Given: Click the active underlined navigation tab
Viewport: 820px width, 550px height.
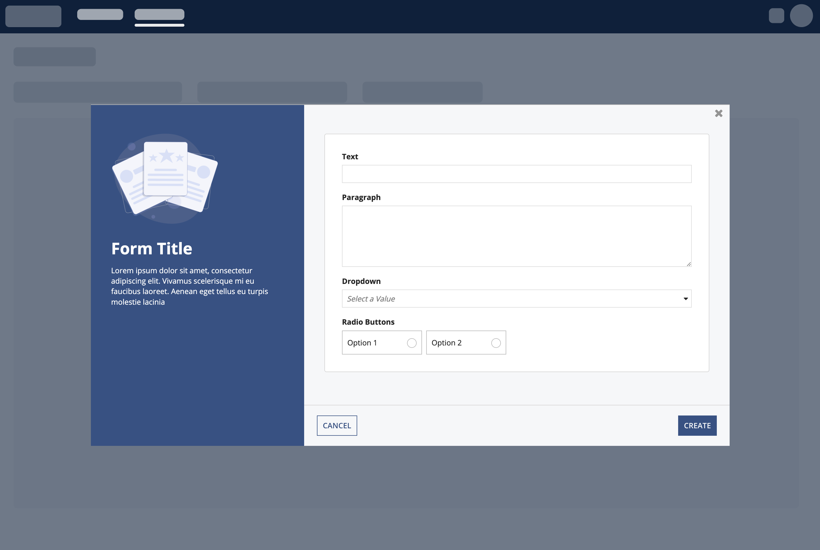Looking at the screenshot, I should click(159, 15).
